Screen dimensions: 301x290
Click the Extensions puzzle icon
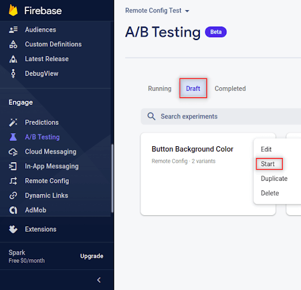point(13,229)
